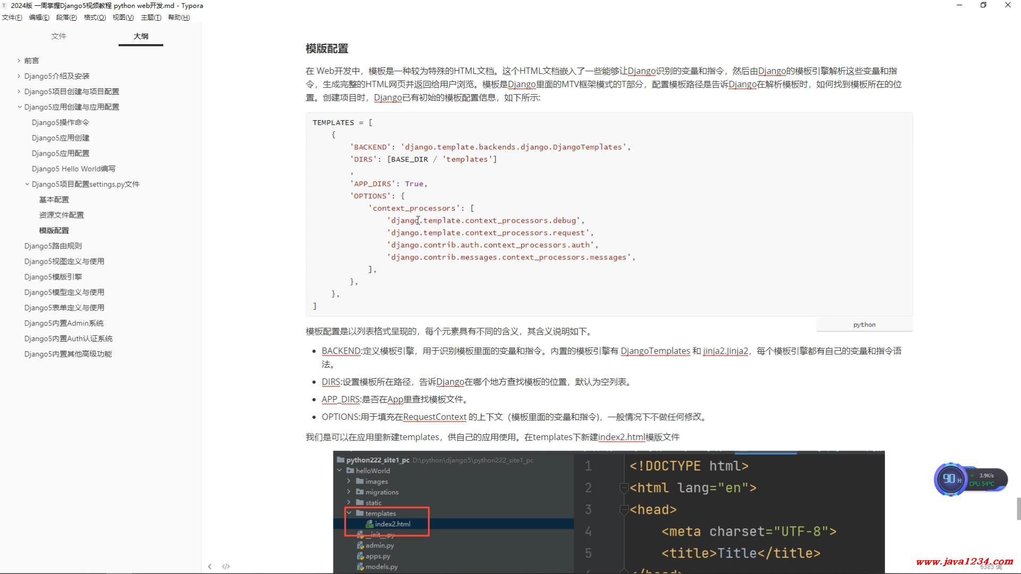Image resolution: width=1021 pixels, height=574 pixels.
Task: Go to Django5 Hello World编写 heading
Action: pyautogui.click(x=73, y=168)
